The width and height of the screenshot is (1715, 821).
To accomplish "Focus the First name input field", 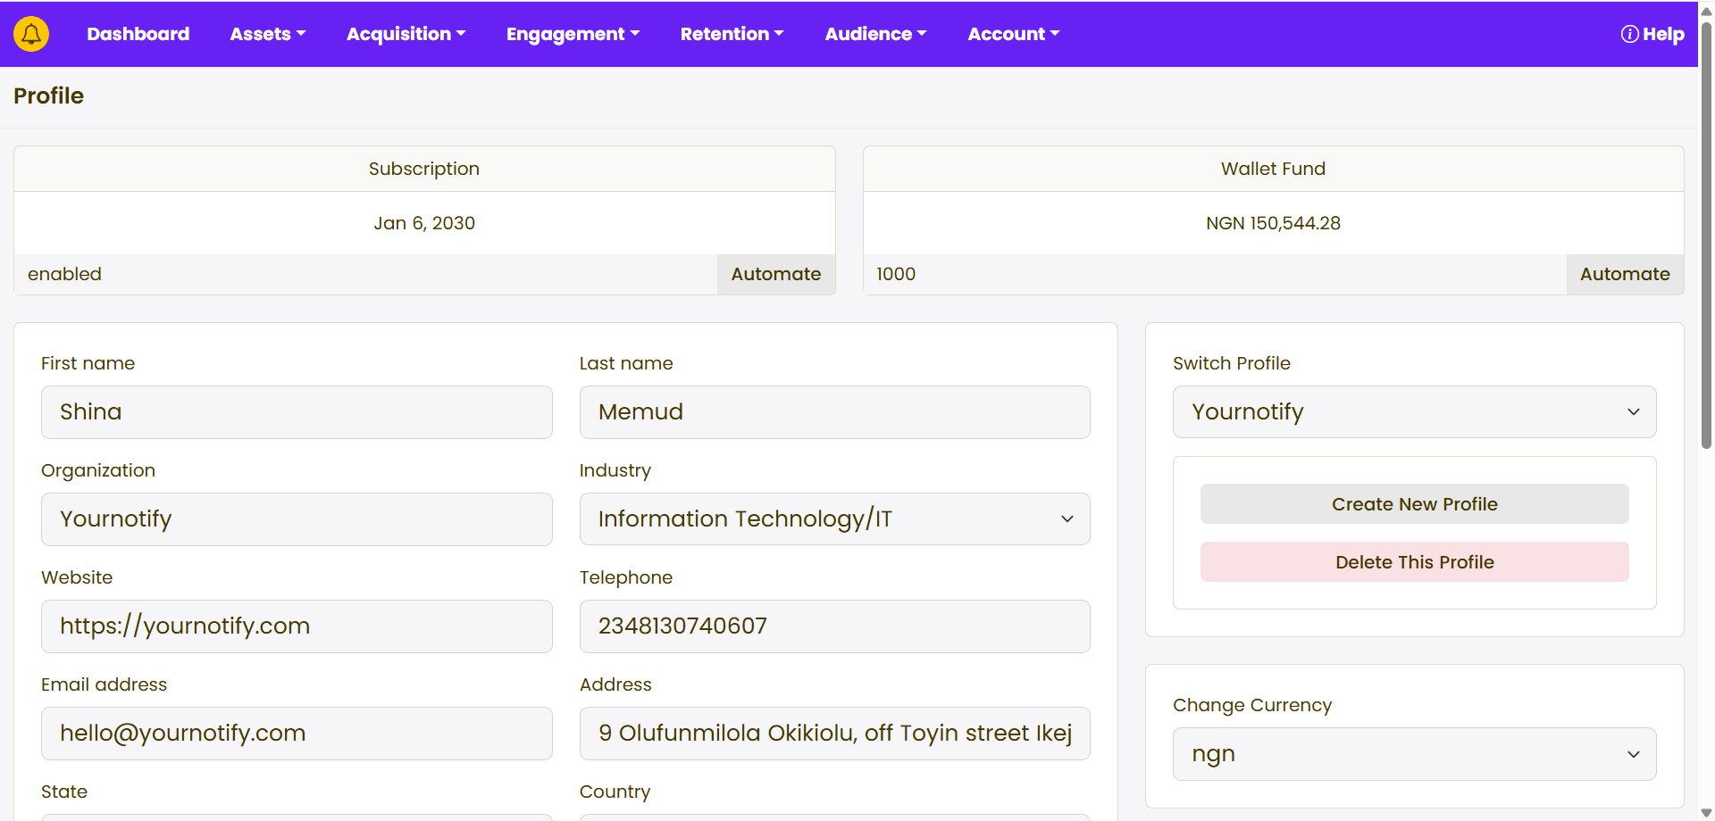I will 297,412.
